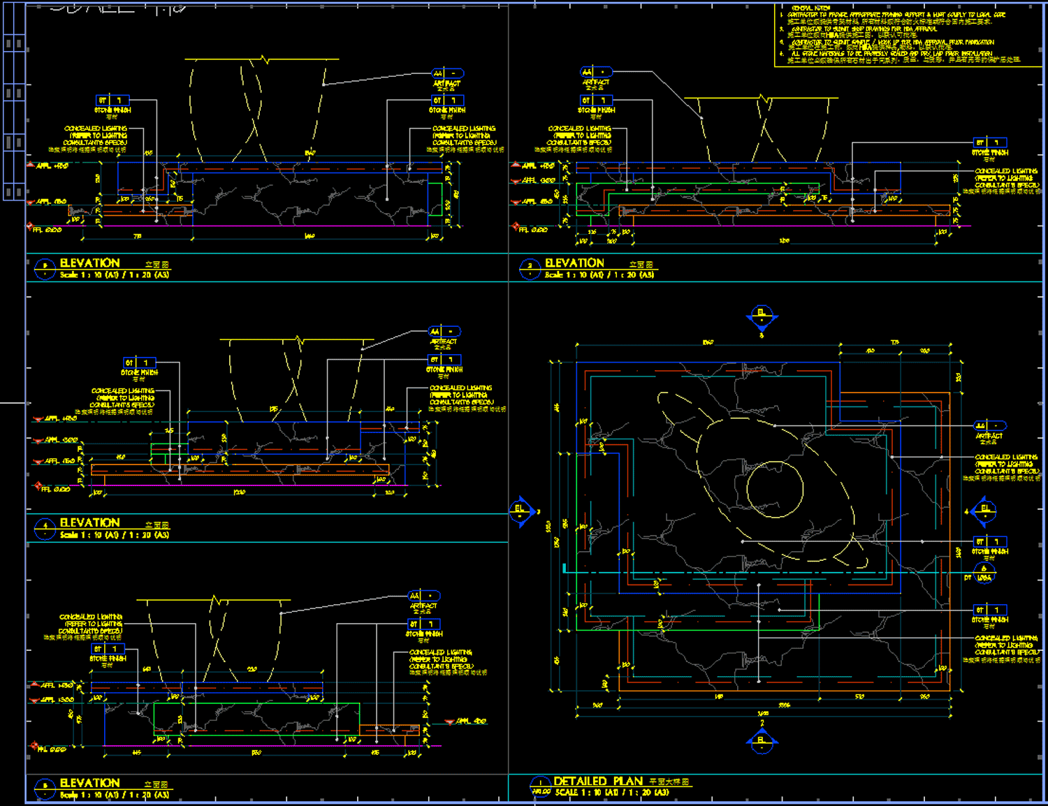Image resolution: width=1048 pixels, height=806 pixels.
Task: Select the DT detail bubble right of the plan
Action: (984, 574)
